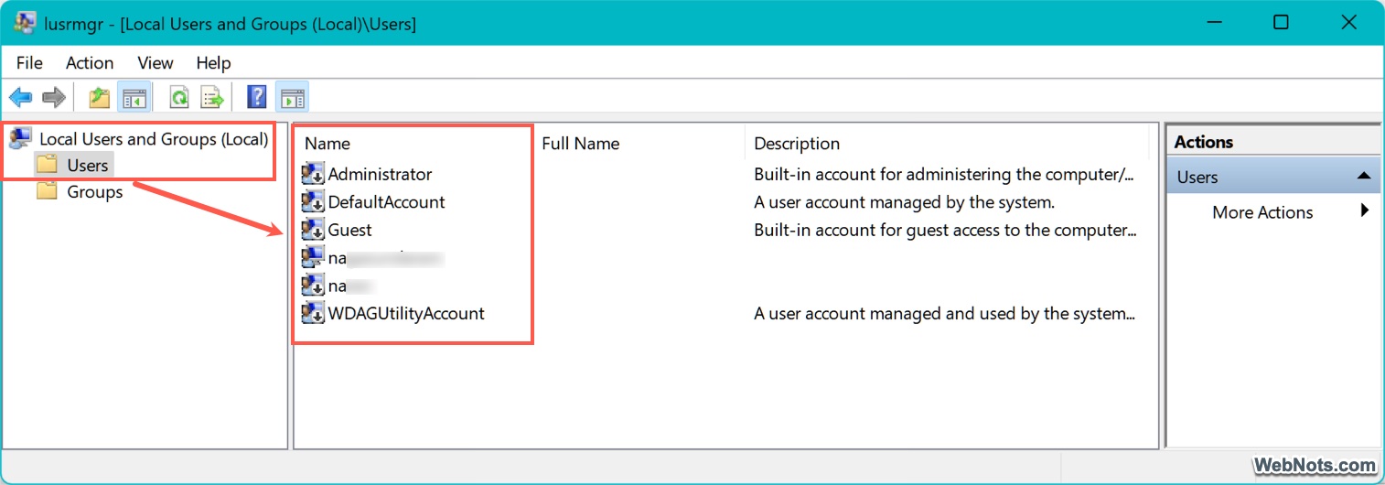
Task: Open the View menu
Action: pos(156,63)
